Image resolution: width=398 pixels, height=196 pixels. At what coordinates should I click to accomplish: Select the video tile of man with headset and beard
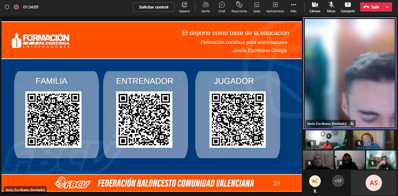point(373,140)
